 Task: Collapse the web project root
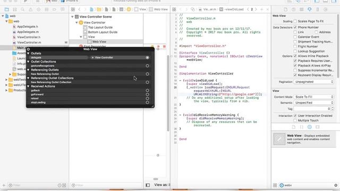tap(3, 16)
